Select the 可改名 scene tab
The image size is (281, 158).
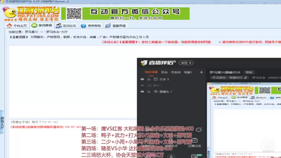(x=176, y=72)
